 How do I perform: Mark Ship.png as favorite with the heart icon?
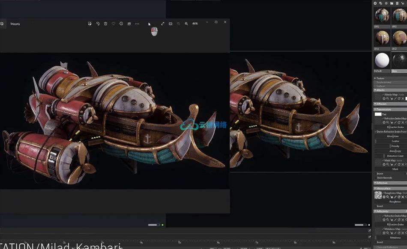tap(114, 24)
